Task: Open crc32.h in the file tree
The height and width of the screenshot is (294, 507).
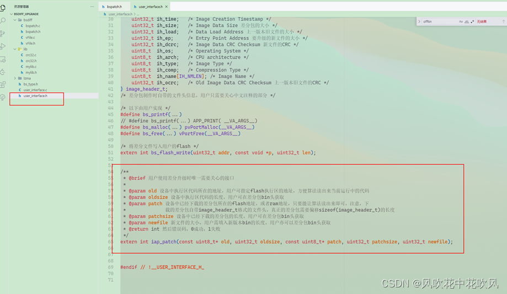Action: pos(31,61)
